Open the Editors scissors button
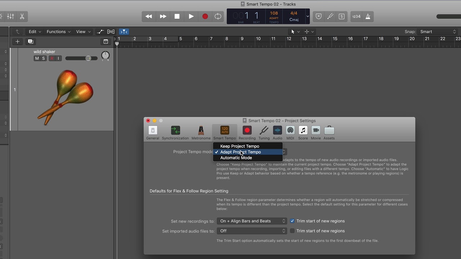The image size is (461, 259). tap(22, 17)
